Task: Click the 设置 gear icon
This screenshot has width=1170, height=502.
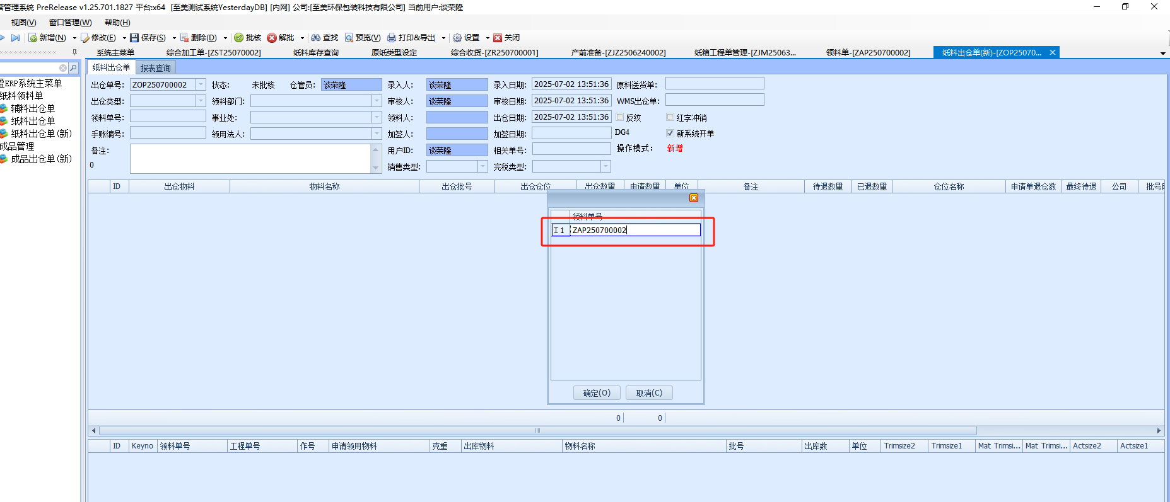Action: (457, 38)
